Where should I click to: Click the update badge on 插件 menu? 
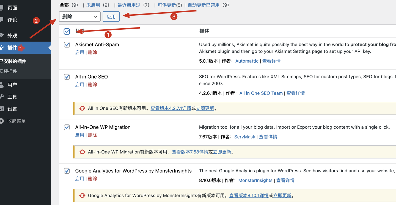click(21, 48)
